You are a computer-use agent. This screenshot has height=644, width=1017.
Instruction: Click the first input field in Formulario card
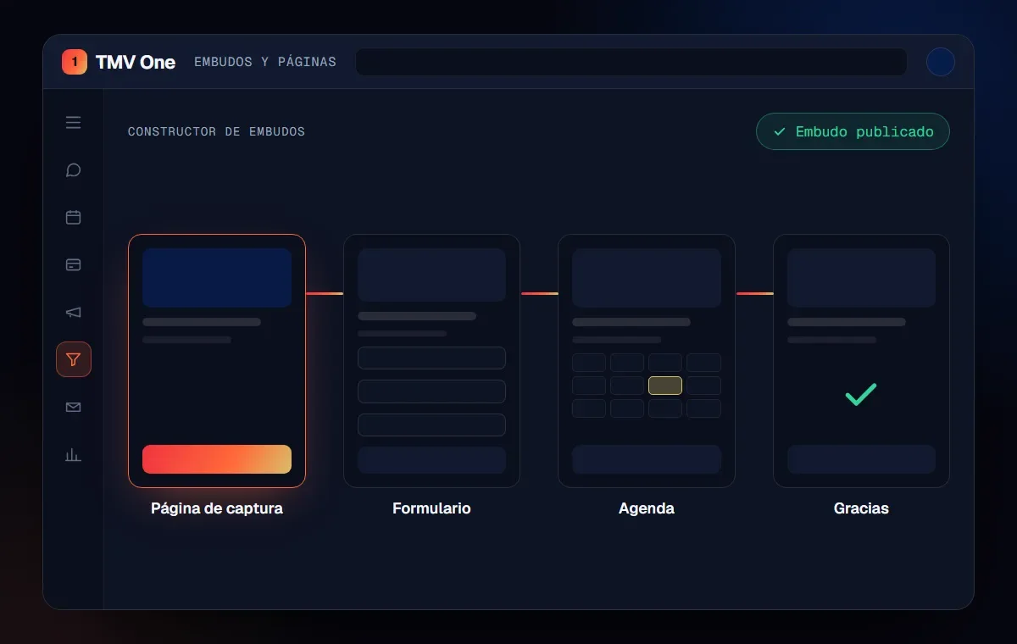coord(431,358)
